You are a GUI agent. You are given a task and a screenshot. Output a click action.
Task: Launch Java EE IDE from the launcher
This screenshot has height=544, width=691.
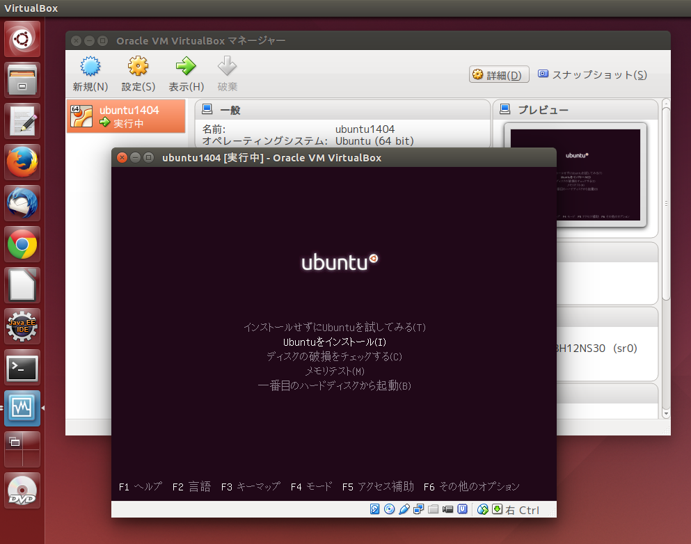[x=22, y=326]
